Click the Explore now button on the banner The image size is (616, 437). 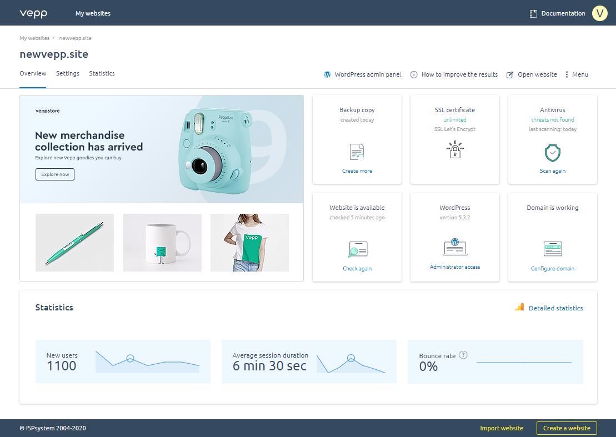click(54, 174)
